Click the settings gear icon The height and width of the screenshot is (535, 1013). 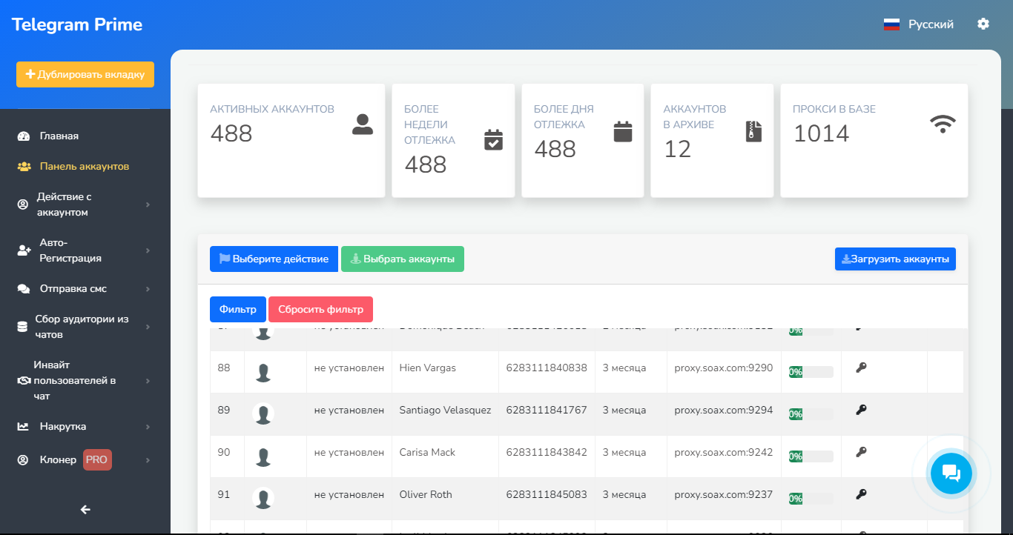983,24
